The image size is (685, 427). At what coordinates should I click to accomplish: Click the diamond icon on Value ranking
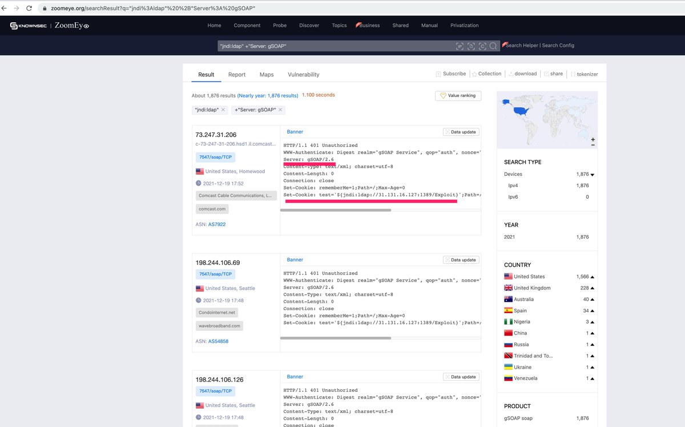coord(443,96)
